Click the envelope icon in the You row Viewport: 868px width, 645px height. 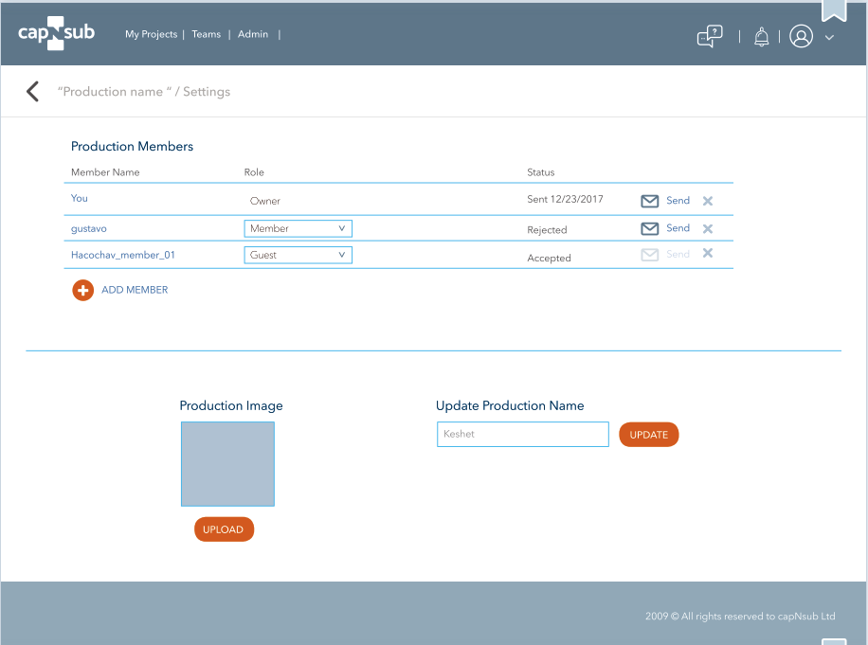[x=650, y=201]
